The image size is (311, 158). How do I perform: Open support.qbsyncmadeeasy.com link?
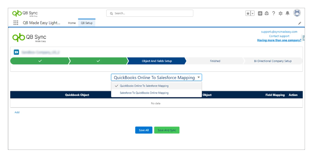click(279, 32)
